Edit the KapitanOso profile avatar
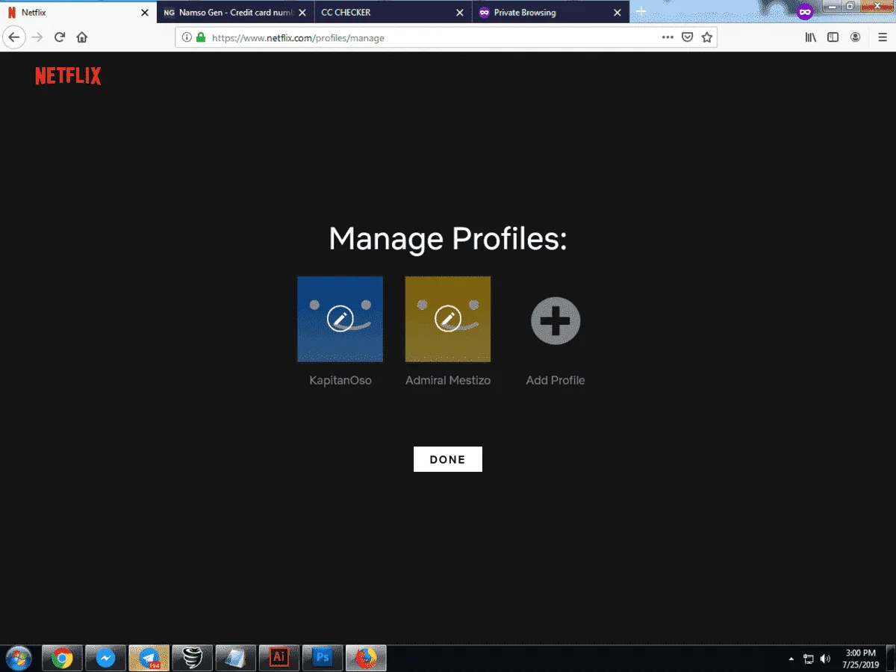 pos(340,319)
